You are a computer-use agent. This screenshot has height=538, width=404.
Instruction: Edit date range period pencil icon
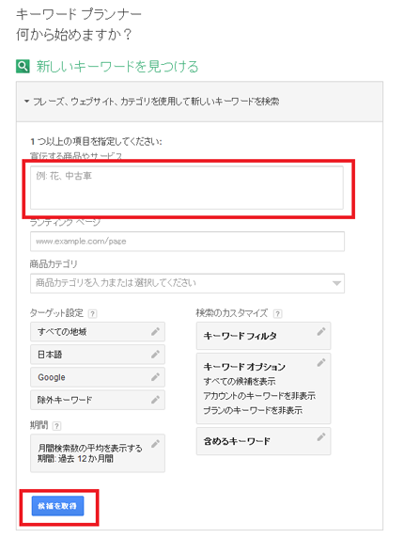[155, 444]
